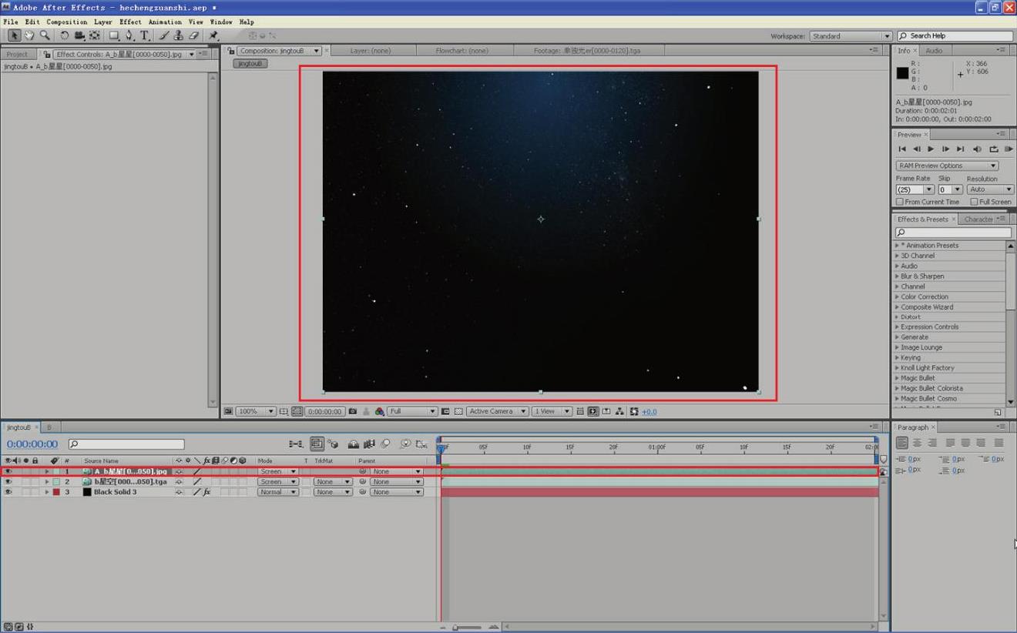Select the Pen tool
The width and height of the screenshot is (1017, 633).
(129, 35)
